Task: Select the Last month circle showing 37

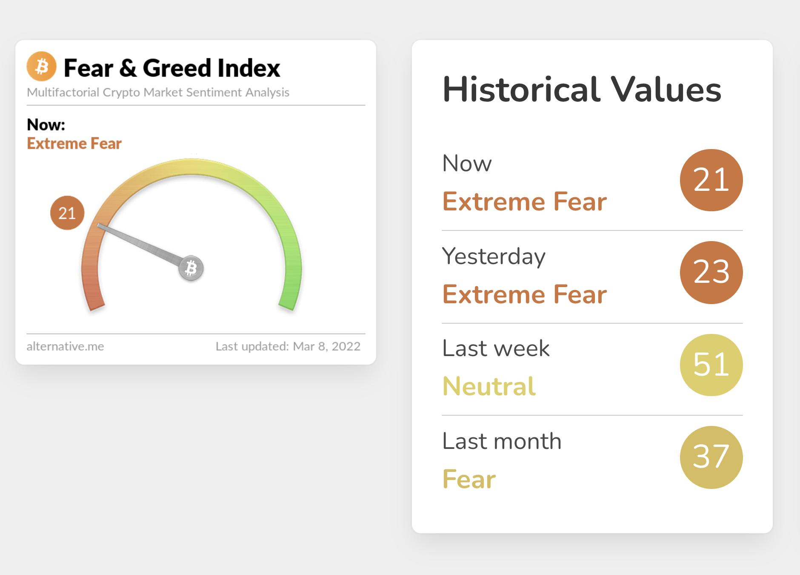Action: [x=711, y=457]
